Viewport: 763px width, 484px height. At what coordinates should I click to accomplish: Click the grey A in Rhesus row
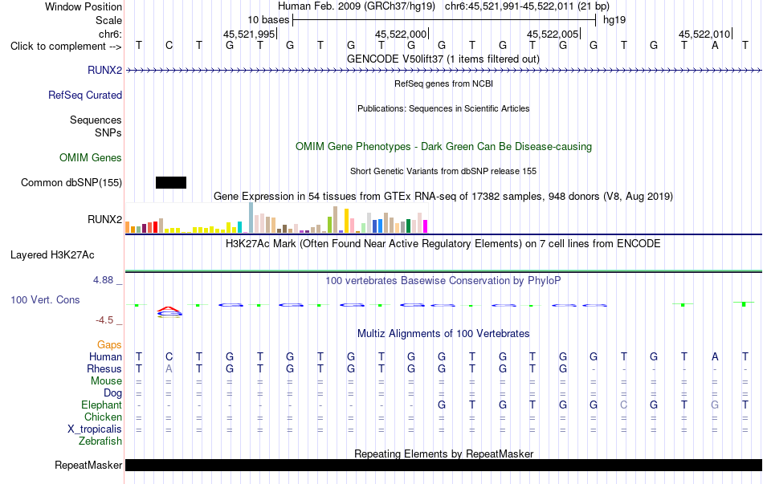(169, 368)
